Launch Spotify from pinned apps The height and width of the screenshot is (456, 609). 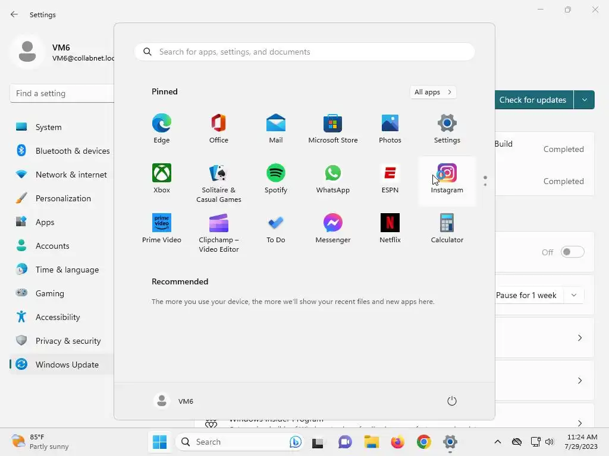[x=276, y=179]
